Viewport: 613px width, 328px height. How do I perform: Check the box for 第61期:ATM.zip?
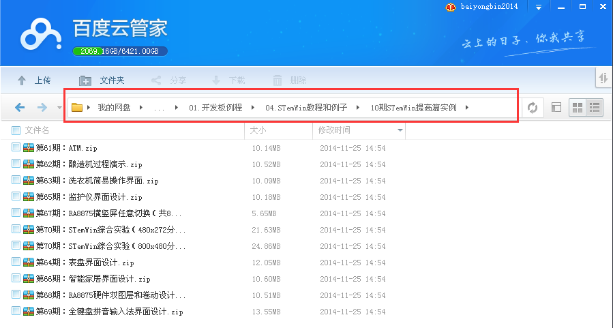tap(16, 147)
